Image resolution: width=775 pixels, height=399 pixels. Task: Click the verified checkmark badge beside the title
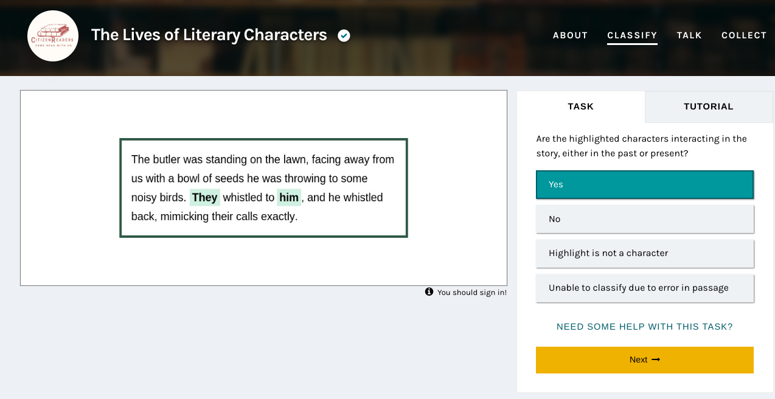344,36
